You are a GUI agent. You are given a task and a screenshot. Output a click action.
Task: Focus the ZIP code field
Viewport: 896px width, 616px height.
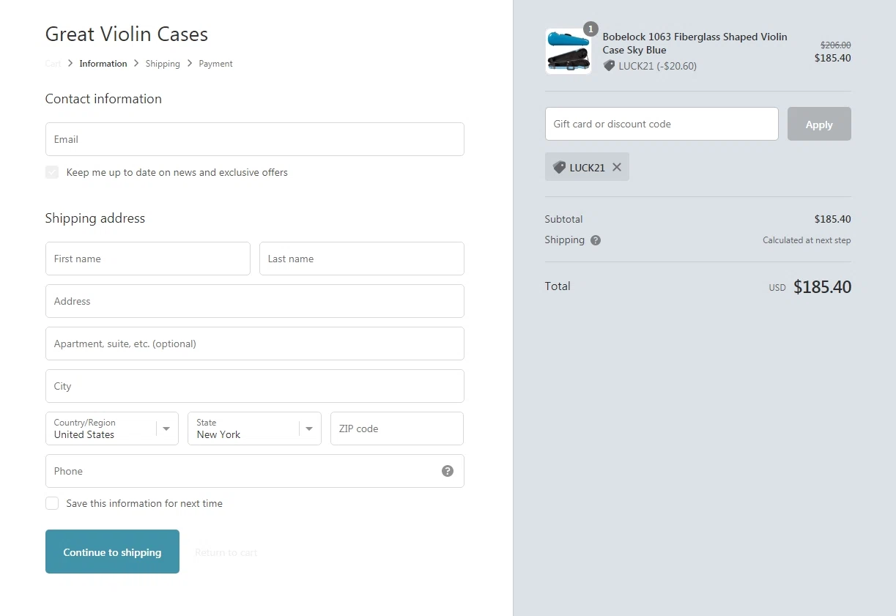click(397, 428)
